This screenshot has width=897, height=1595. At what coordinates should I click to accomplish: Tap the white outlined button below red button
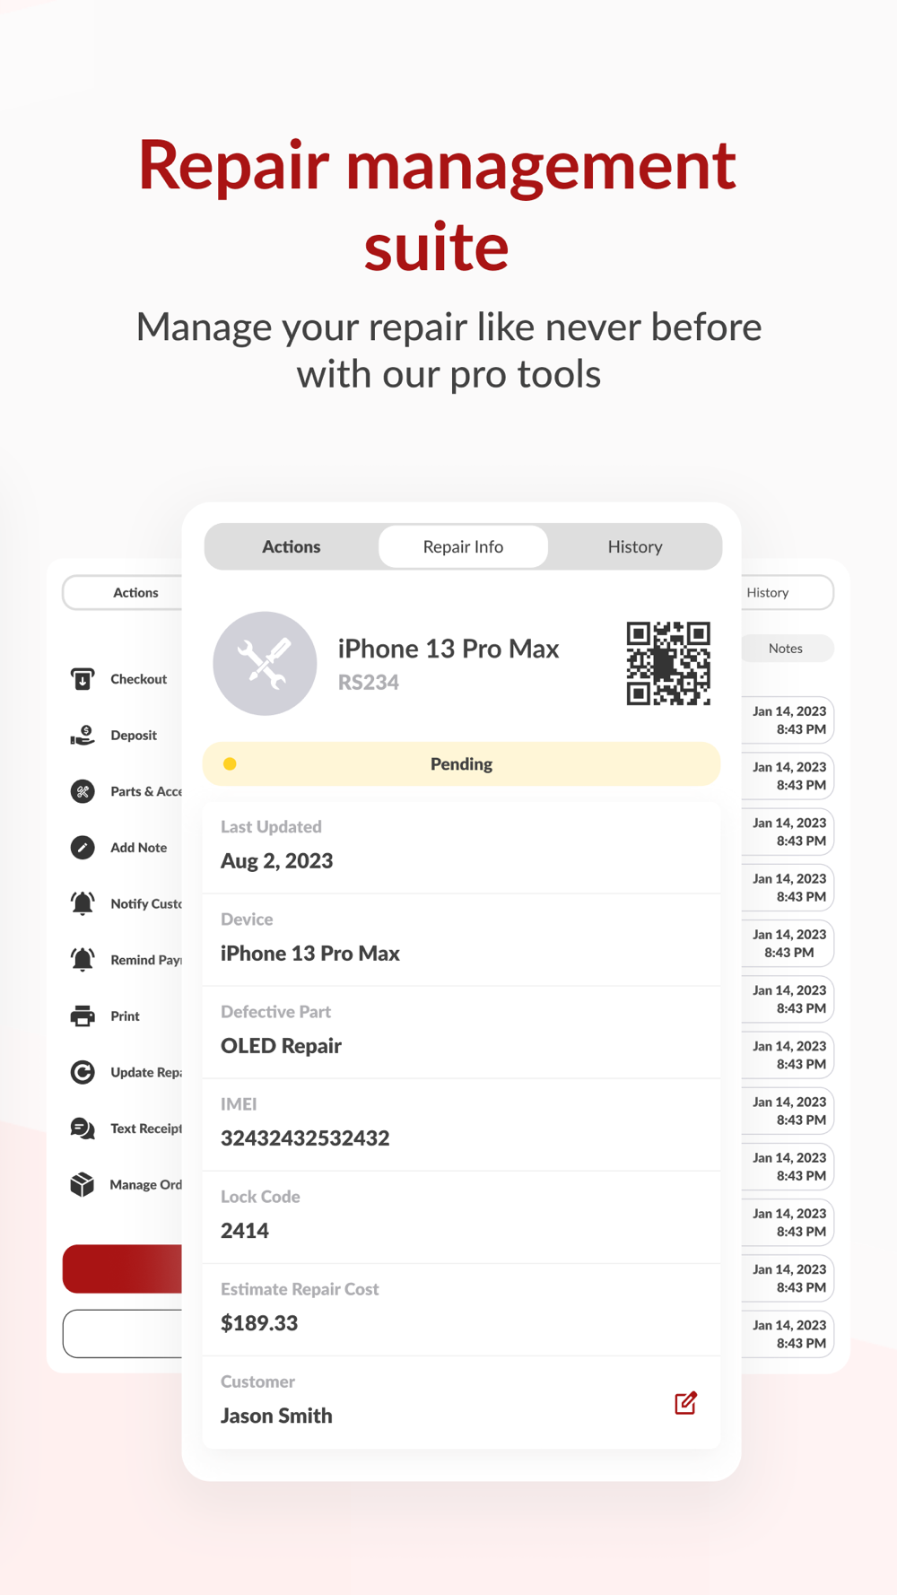click(x=123, y=1333)
